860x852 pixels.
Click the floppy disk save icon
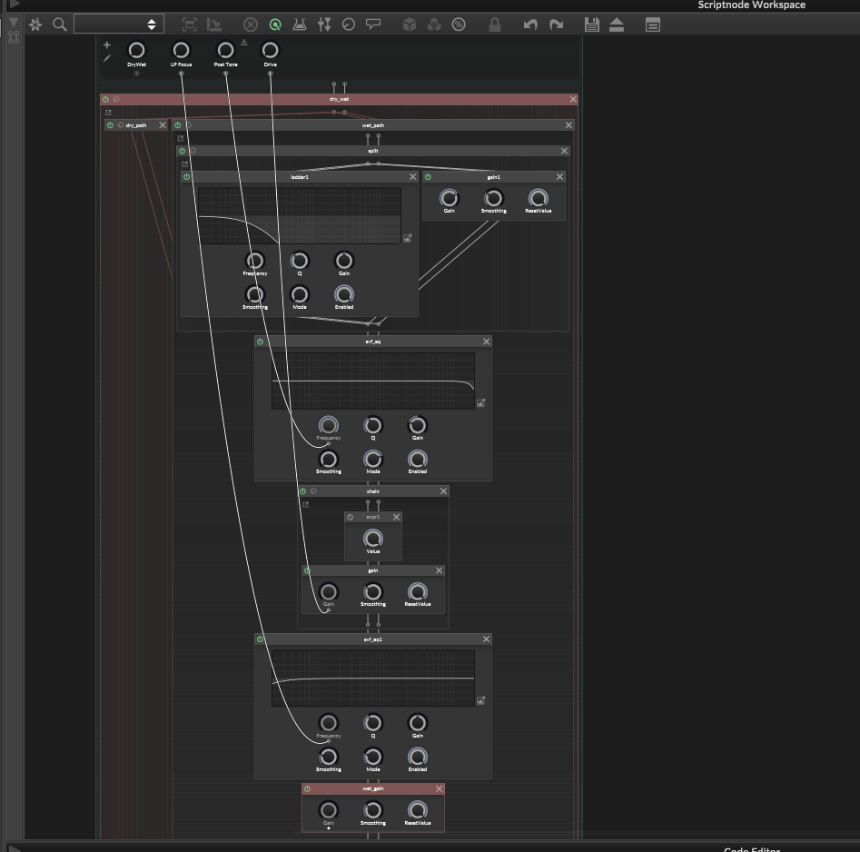pyautogui.click(x=592, y=25)
